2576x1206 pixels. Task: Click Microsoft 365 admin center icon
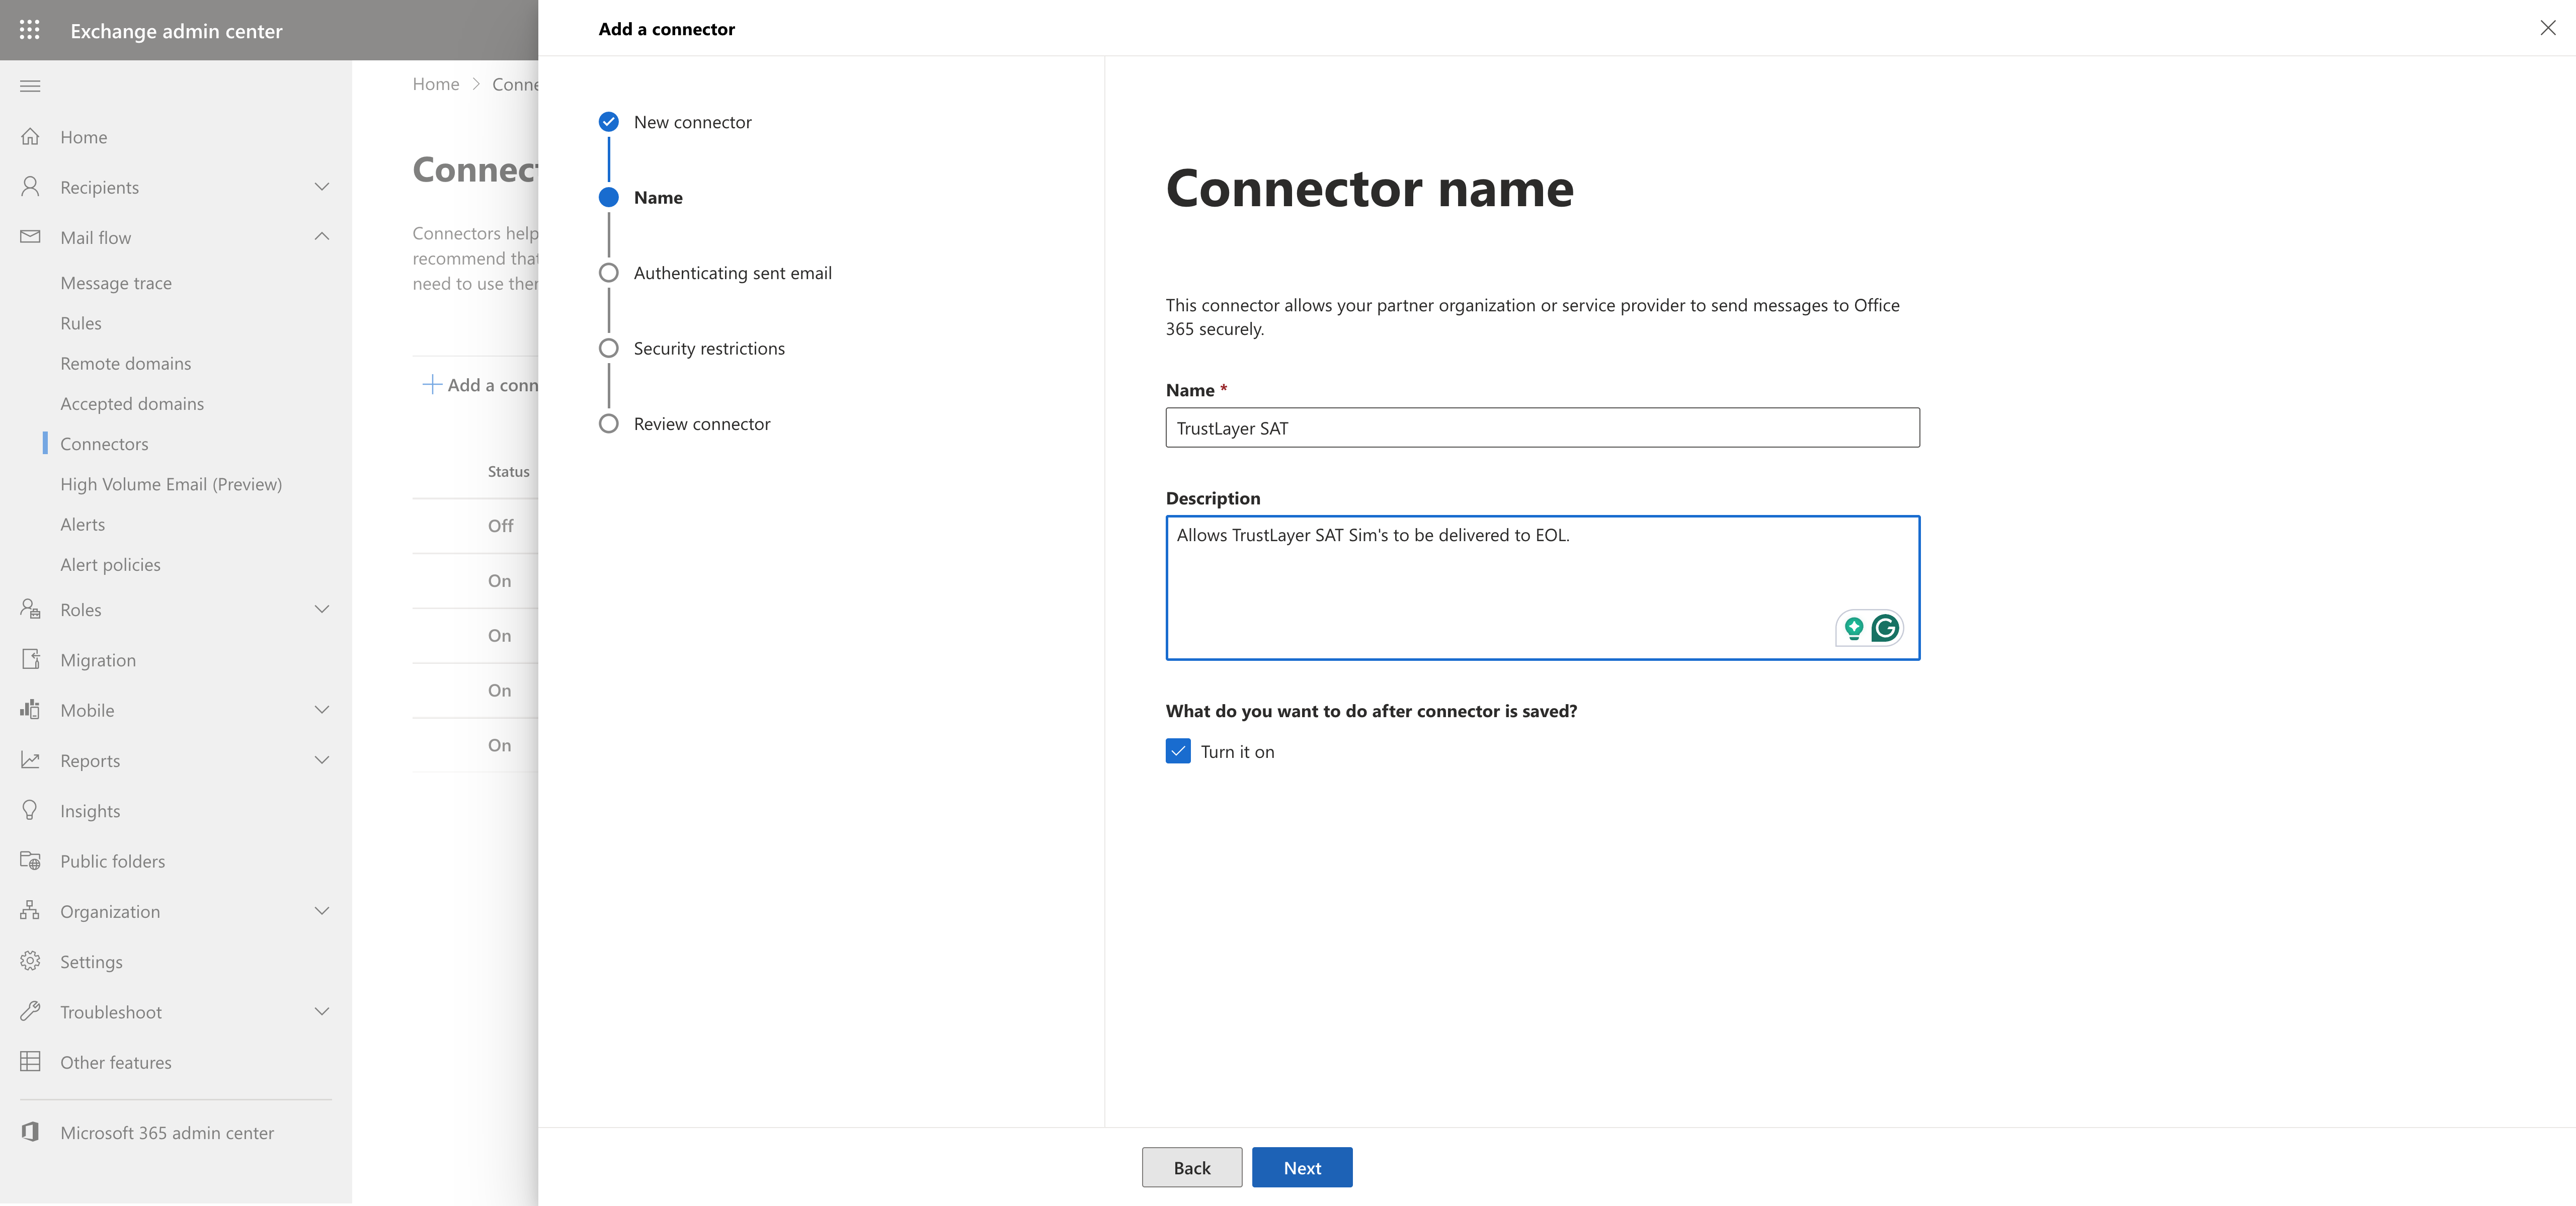[30, 1132]
